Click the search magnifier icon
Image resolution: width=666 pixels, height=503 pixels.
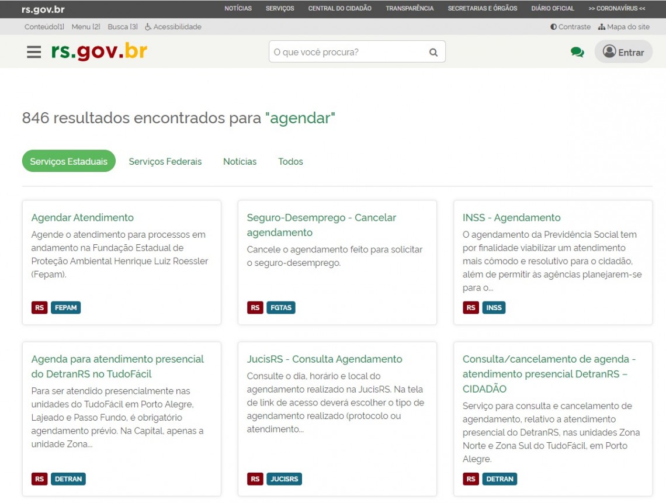(x=433, y=52)
